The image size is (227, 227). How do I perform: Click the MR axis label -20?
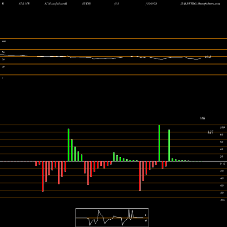(x=222, y=171)
